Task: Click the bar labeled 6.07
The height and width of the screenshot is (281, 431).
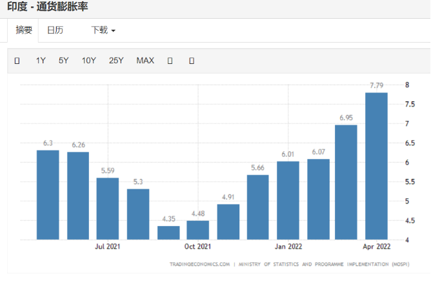Action: [318, 199]
